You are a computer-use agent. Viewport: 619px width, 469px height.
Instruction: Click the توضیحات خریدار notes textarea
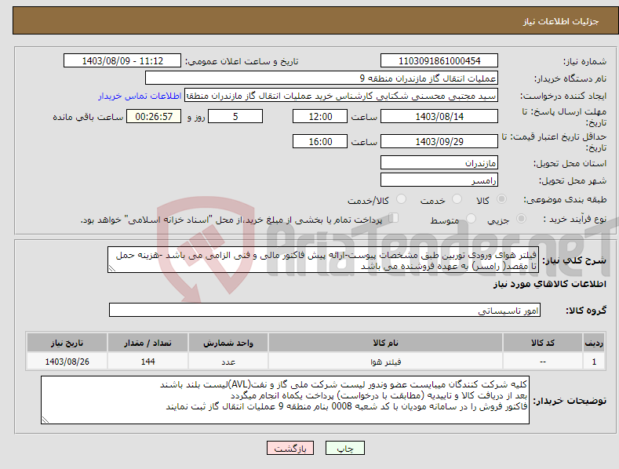[x=285, y=400]
